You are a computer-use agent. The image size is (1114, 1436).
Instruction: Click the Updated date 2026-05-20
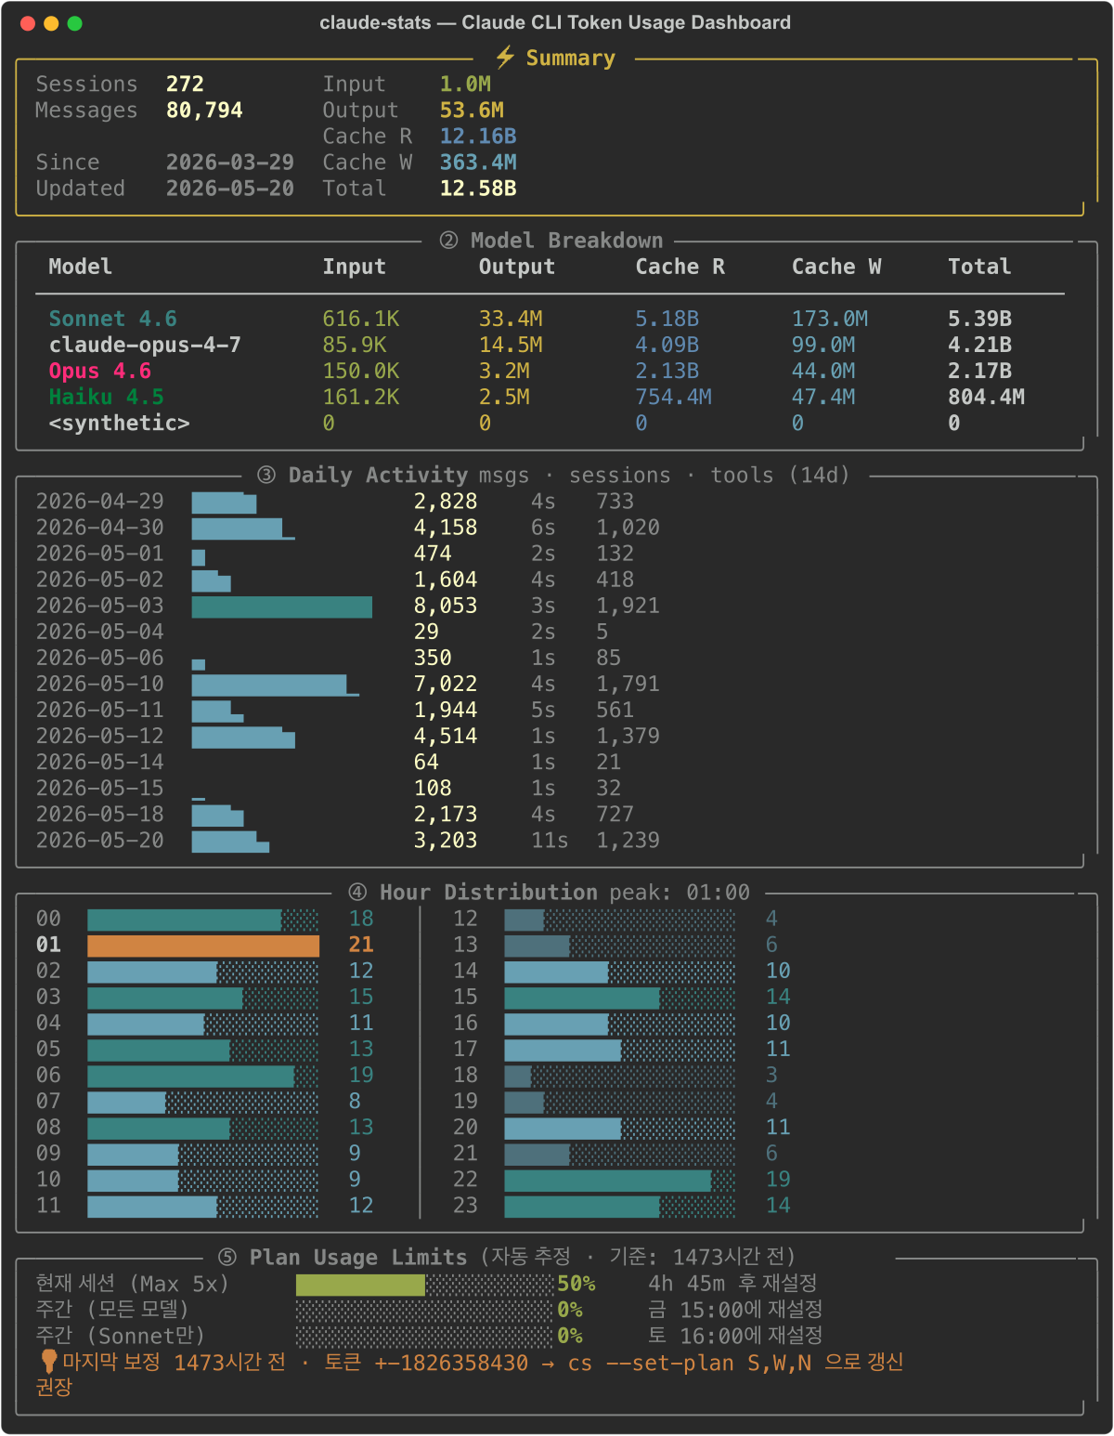230,188
